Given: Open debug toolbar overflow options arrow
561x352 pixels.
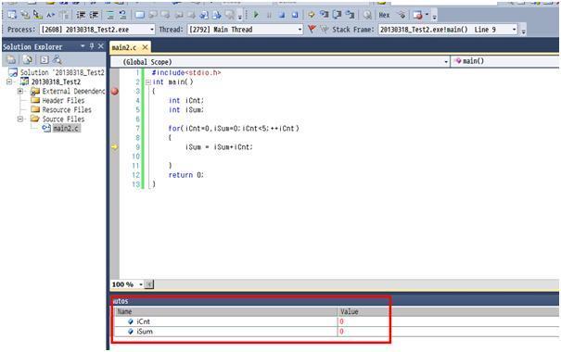Looking at the screenshot, I should coord(434,17).
